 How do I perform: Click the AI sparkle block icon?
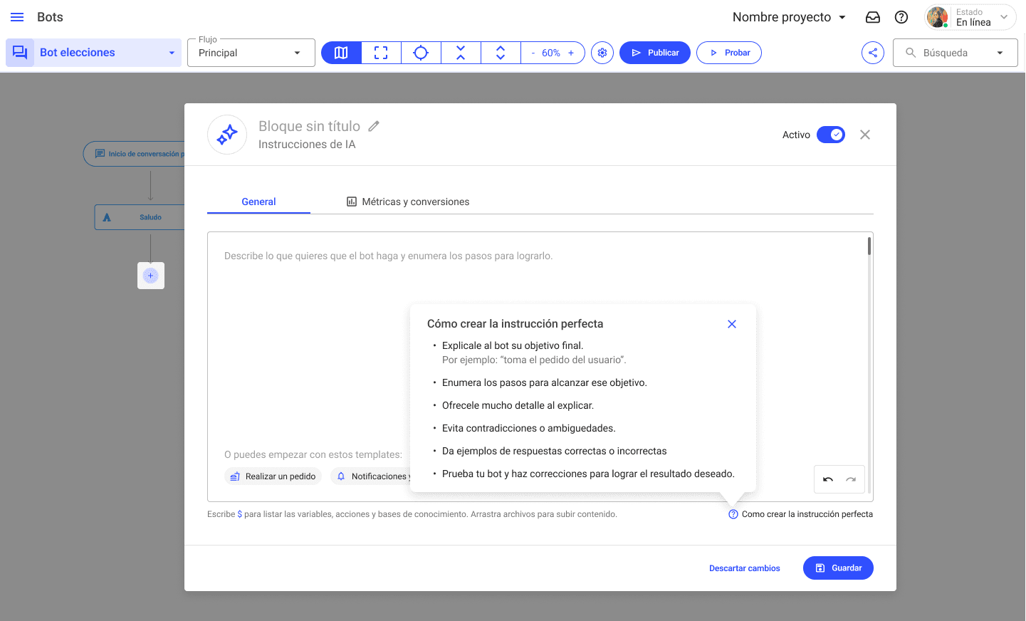(x=227, y=135)
